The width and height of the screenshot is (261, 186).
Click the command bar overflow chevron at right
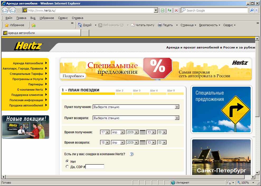tap(258, 23)
